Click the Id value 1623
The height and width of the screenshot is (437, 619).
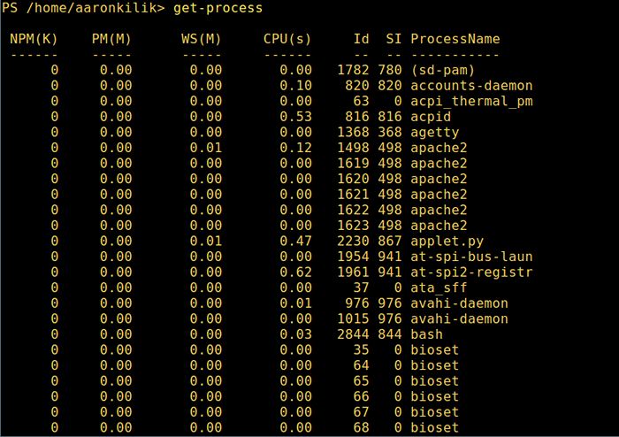pyautogui.click(x=353, y=226)
